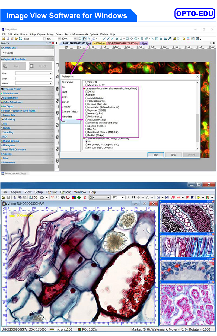This screenshot has width=217, height=336.
Task: Click the red S icon in lower toolbar
Action: pos(85,197)
